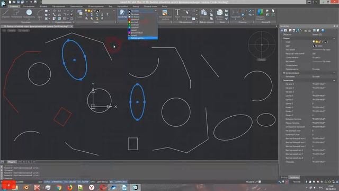
Task: Click the Секущий utilities tool
Action: click(235, 14)
